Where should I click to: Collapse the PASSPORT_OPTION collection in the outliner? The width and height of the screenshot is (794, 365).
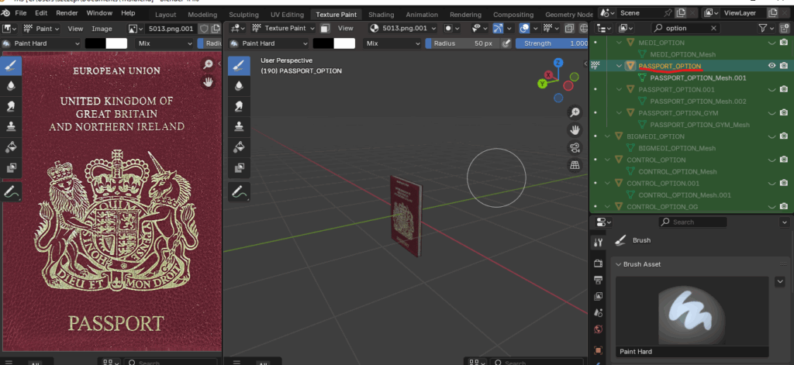pyautogui.click(x=619, y=66)
